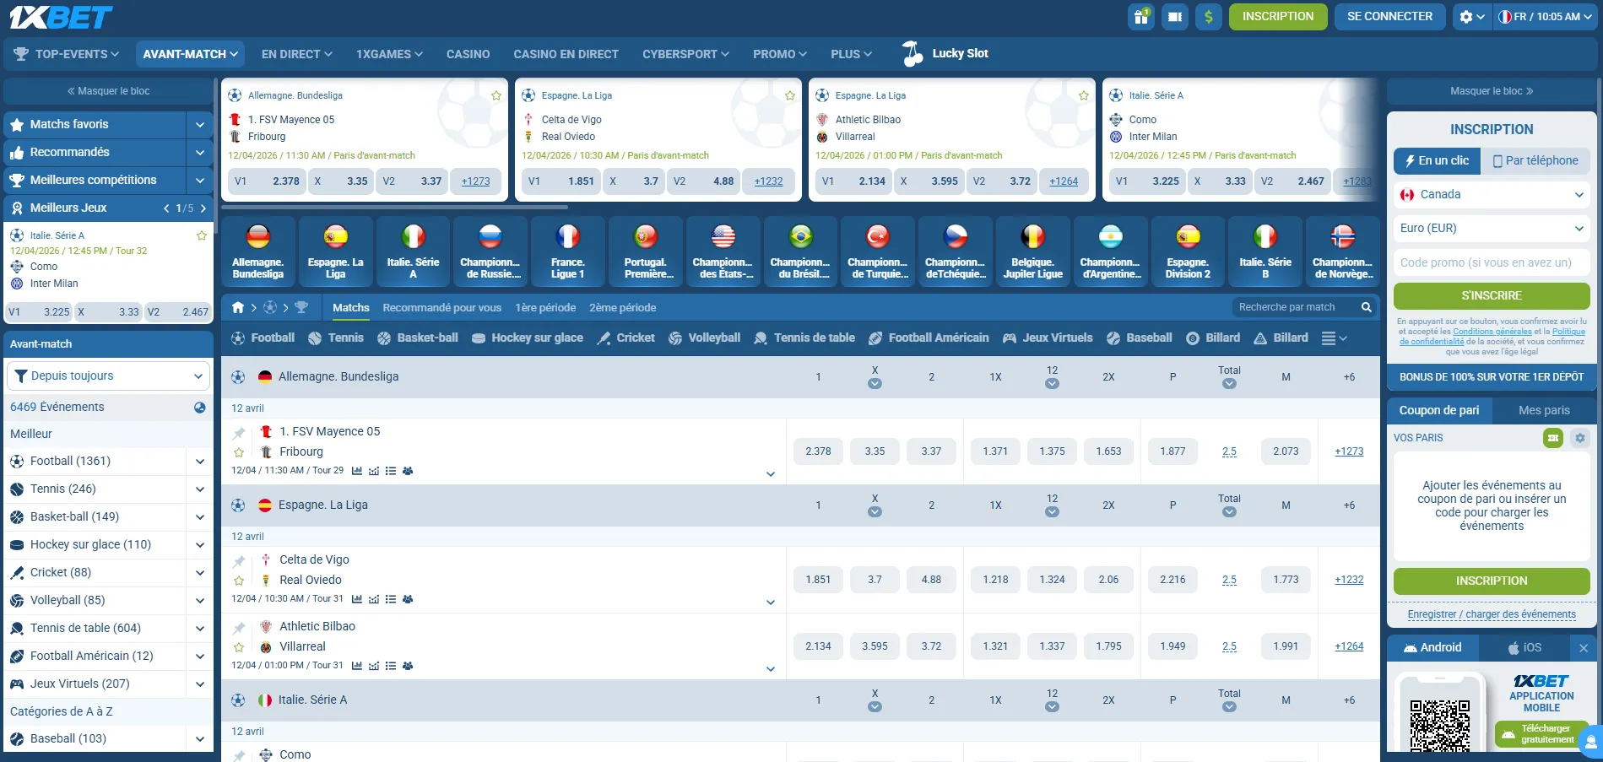Image resolution: width=1603 pixels, height=762 pixels.
Task: Open the Depuis toujours time filter
Action: tap(108, 376)
